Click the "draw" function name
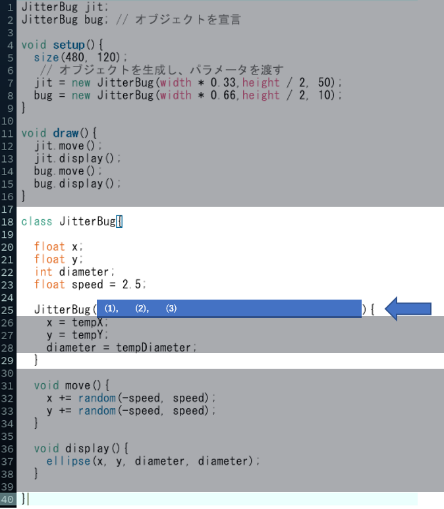444x509 pixels. 66,133
